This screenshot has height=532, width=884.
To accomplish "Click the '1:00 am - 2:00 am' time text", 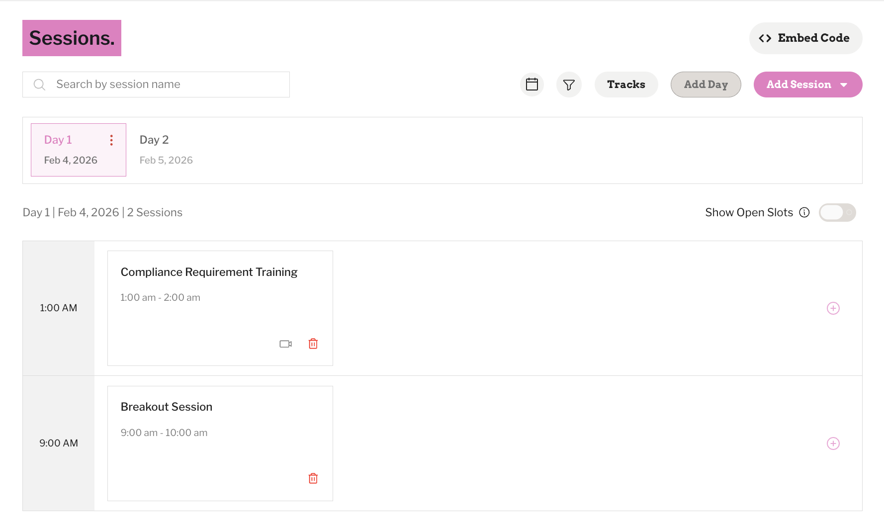I will coord(160,297).
